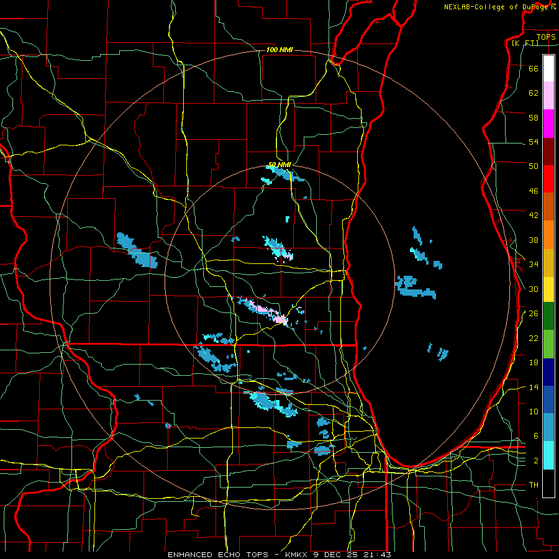559x559 pixels.
Task: Click the cyan legend swatch
Action: coord(548,455)
